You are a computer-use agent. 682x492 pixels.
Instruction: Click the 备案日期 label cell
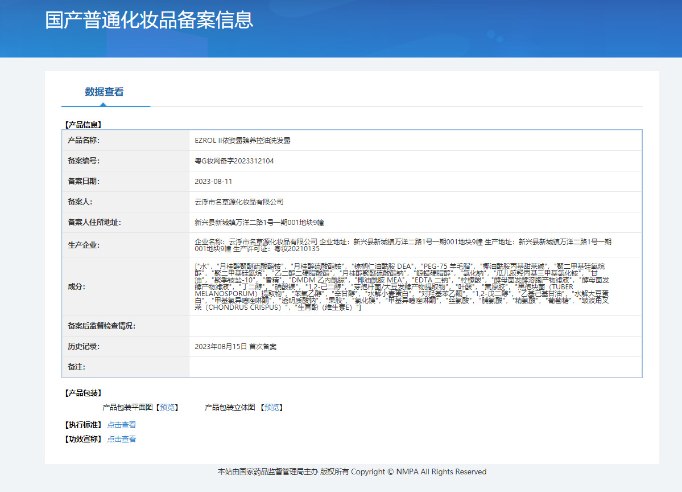(126, 181)
